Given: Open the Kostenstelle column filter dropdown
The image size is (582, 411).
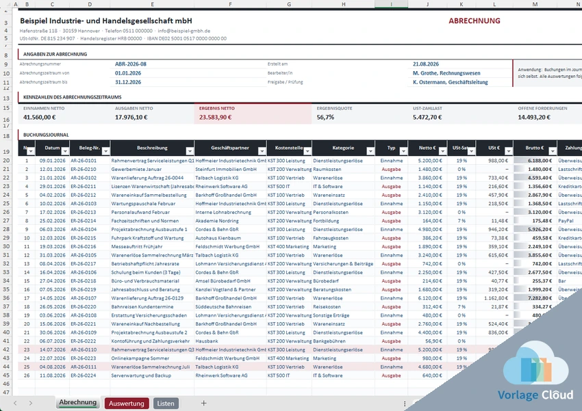Looking at the screenshot, I should (x=307, y=151).
